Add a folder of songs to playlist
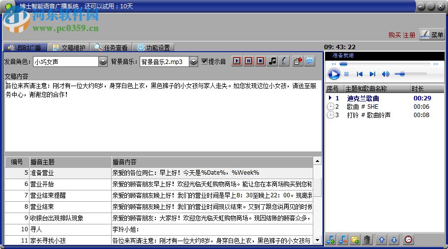Screen dimensions: 448x249 click(x=355, y=240)
